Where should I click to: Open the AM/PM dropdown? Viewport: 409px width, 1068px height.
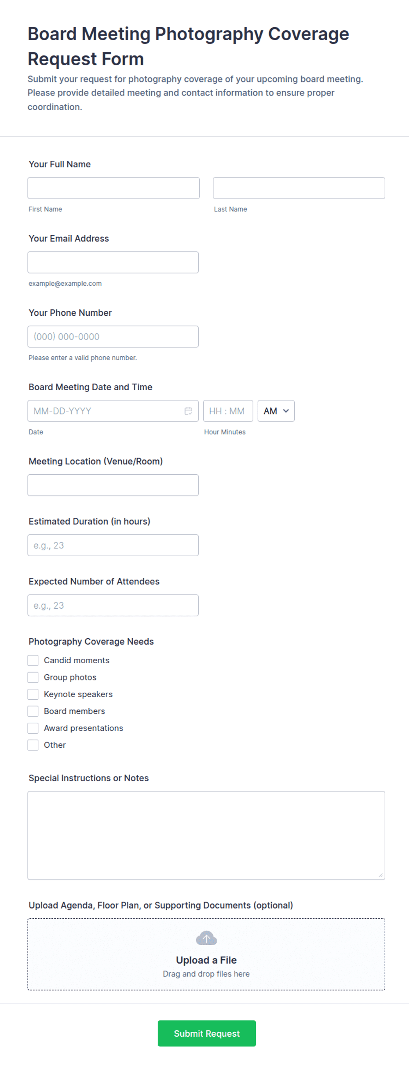click(276, 411)
